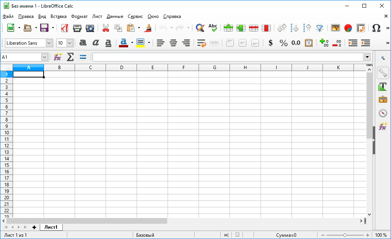The height and width of the screenshot is (239, 391).
Task: Cut selection with the scissors icon
Action: pyautogui.click(x=106, y=28)
